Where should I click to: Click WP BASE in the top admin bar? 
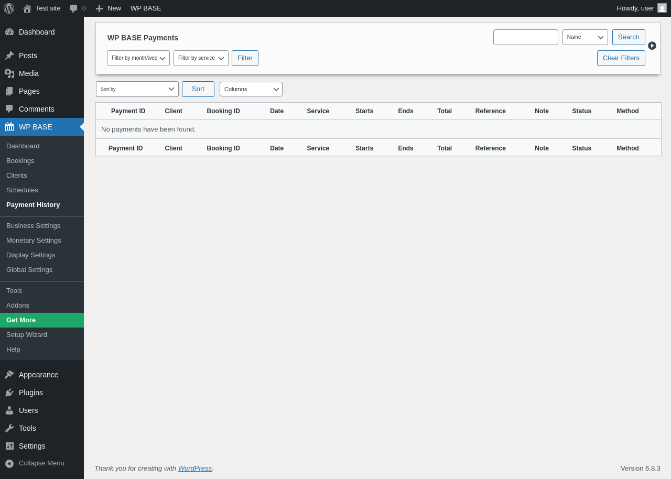(x=146, y=8)
